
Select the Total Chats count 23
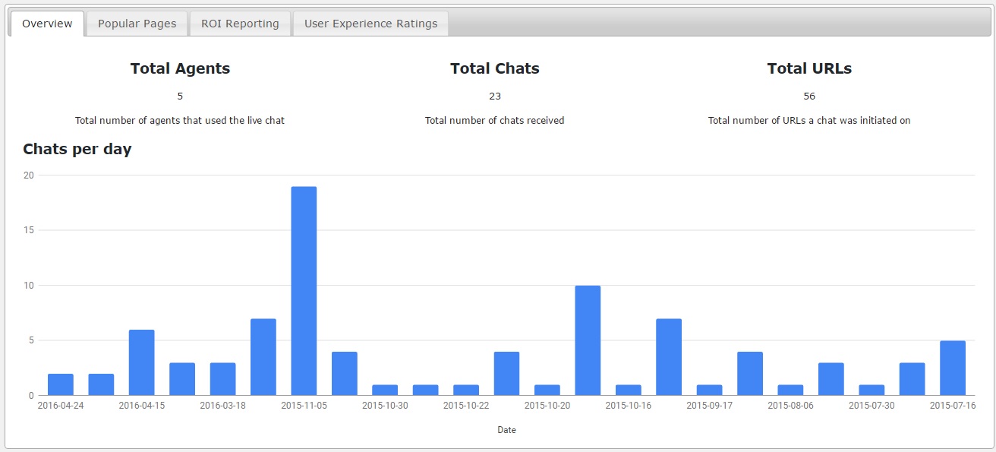tap(495, 96)
